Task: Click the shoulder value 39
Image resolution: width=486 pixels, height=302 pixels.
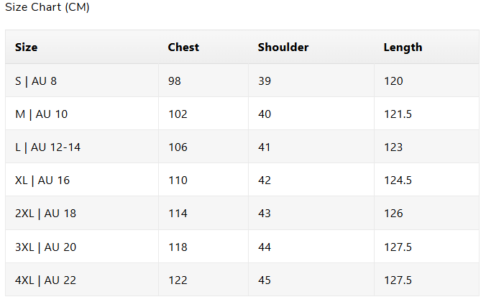Action: pos(265,81)
